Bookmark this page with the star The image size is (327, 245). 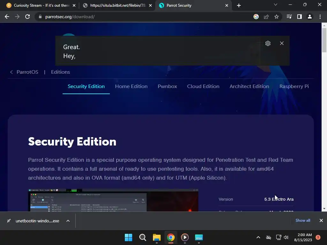(277, 17)
